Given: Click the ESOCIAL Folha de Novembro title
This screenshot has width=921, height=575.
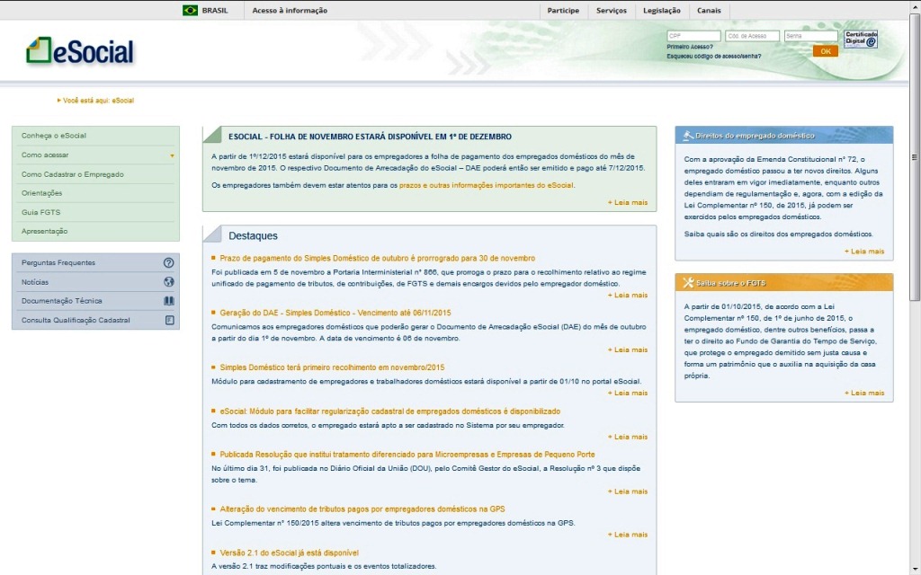Looking at the screenshot, I should click(x=370, y=137).
